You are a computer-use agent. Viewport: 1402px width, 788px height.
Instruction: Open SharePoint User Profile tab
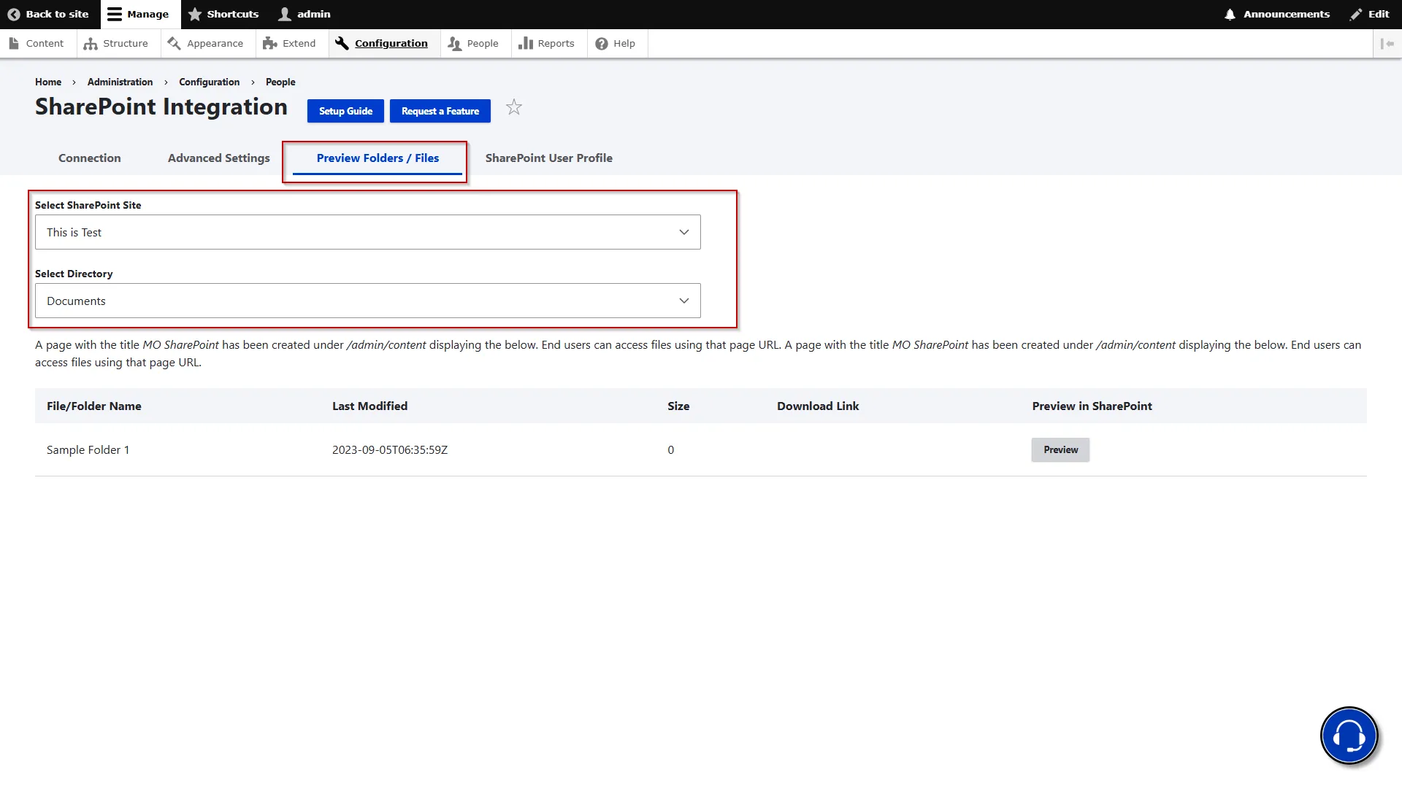pyautogui.click(x=549, y=158)
